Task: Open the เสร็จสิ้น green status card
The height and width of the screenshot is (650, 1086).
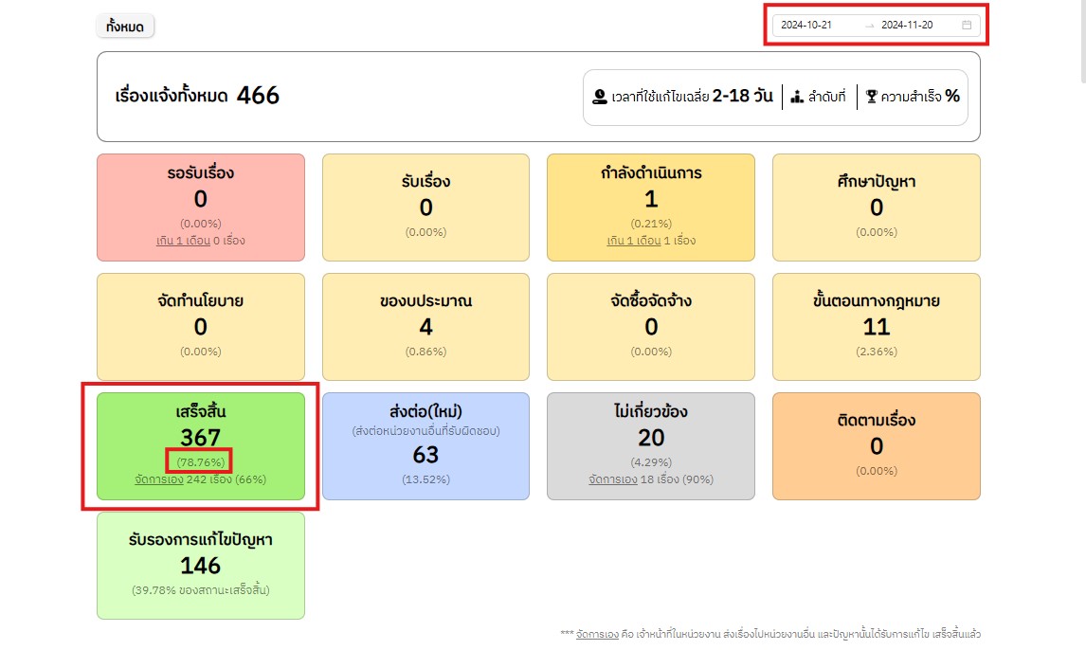Action: click(201, 446)
